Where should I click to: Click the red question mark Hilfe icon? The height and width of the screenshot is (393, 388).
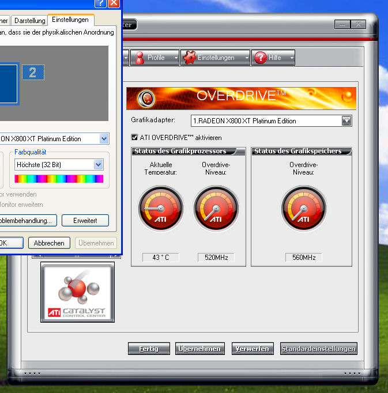tap(261, 58)
